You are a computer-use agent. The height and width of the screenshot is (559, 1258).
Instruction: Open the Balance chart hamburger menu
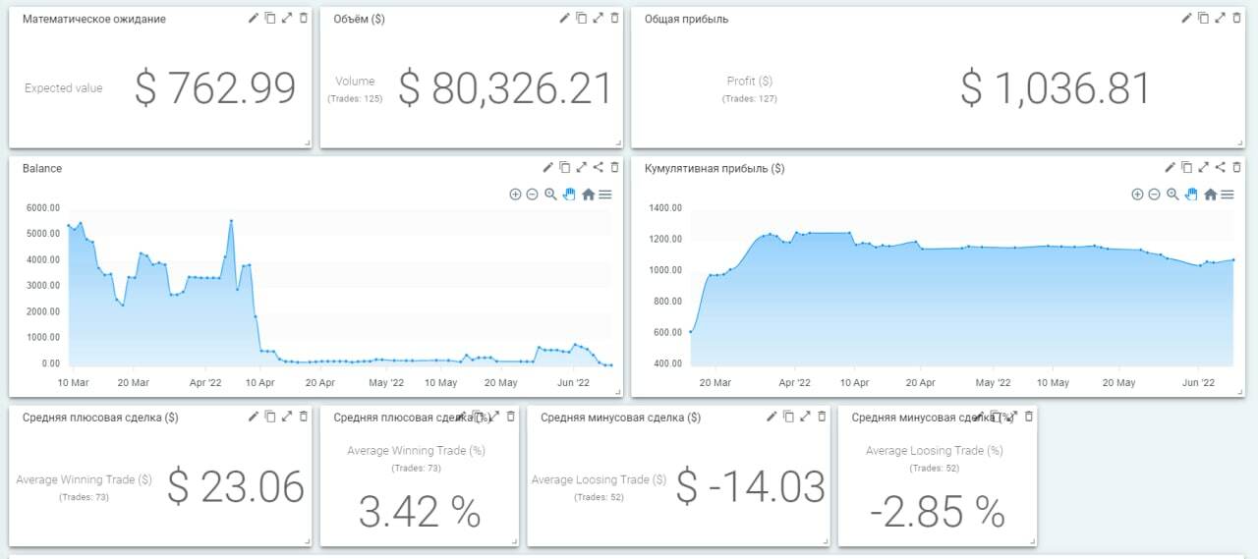tap(605, 195)
